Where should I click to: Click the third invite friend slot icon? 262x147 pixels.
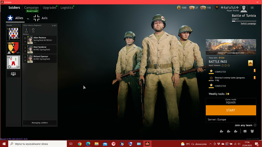[236, 131]
